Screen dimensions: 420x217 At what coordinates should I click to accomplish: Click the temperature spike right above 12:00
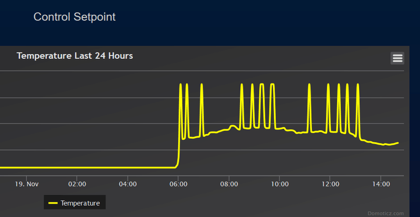[328, 85]
